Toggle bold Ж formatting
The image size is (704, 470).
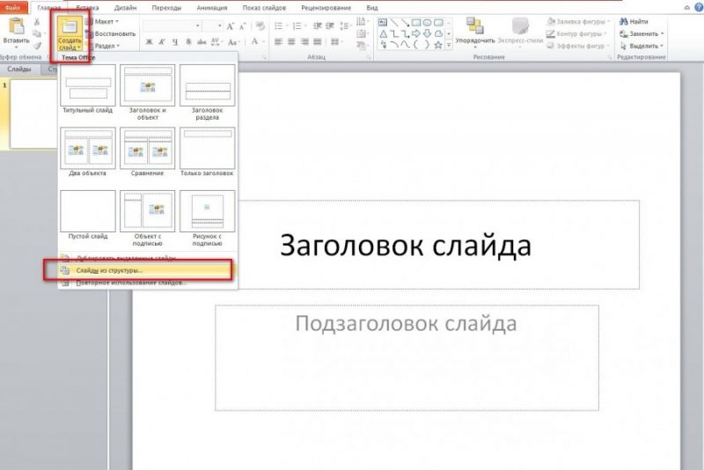pos(148,41)
